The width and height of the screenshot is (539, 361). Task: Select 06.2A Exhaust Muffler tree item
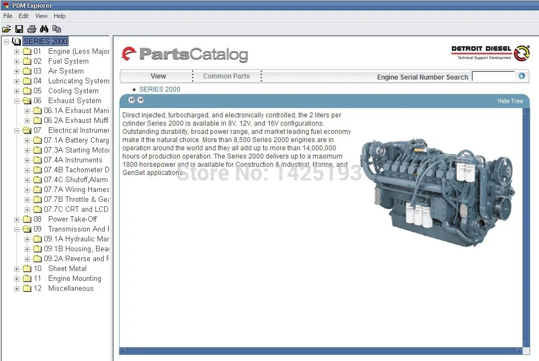[76, 120]
